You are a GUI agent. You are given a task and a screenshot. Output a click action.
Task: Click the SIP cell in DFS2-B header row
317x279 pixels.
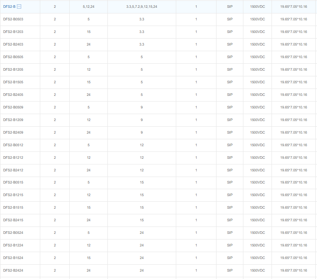pyautogui.click(x=230, y=7)
